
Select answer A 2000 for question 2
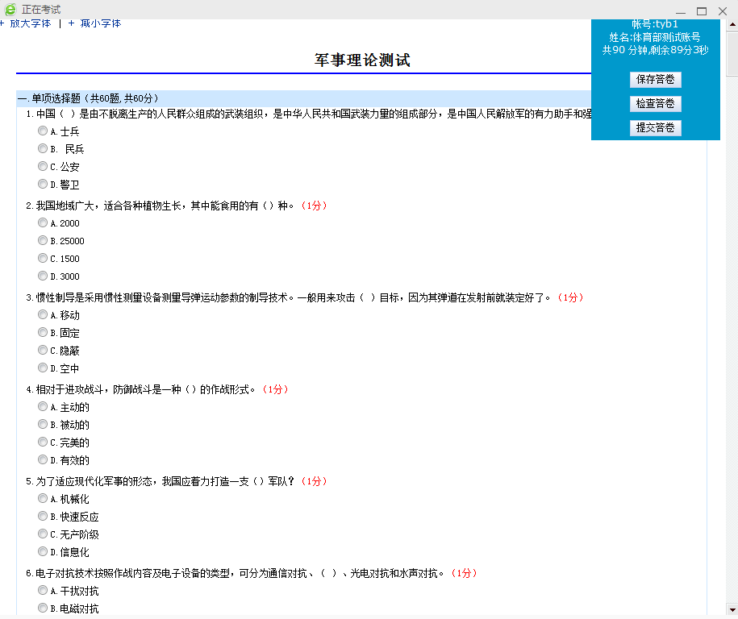[43, 222]
